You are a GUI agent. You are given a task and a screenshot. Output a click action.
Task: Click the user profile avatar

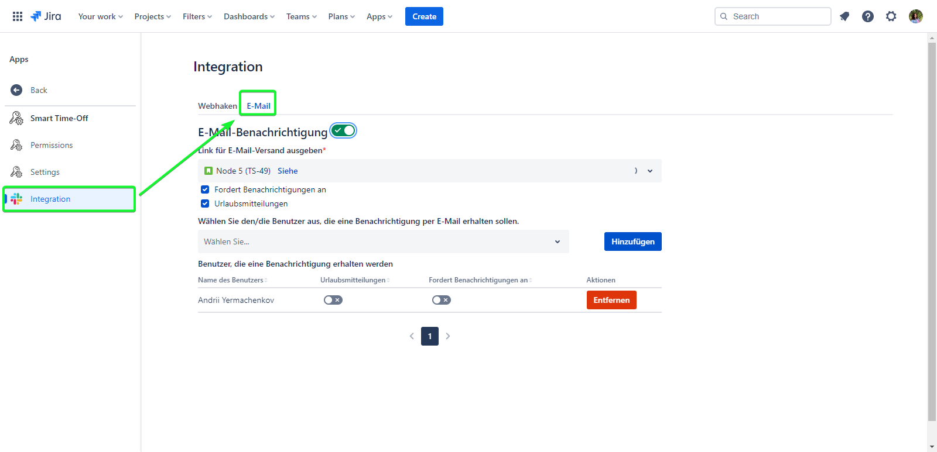[x=916, y=16]
